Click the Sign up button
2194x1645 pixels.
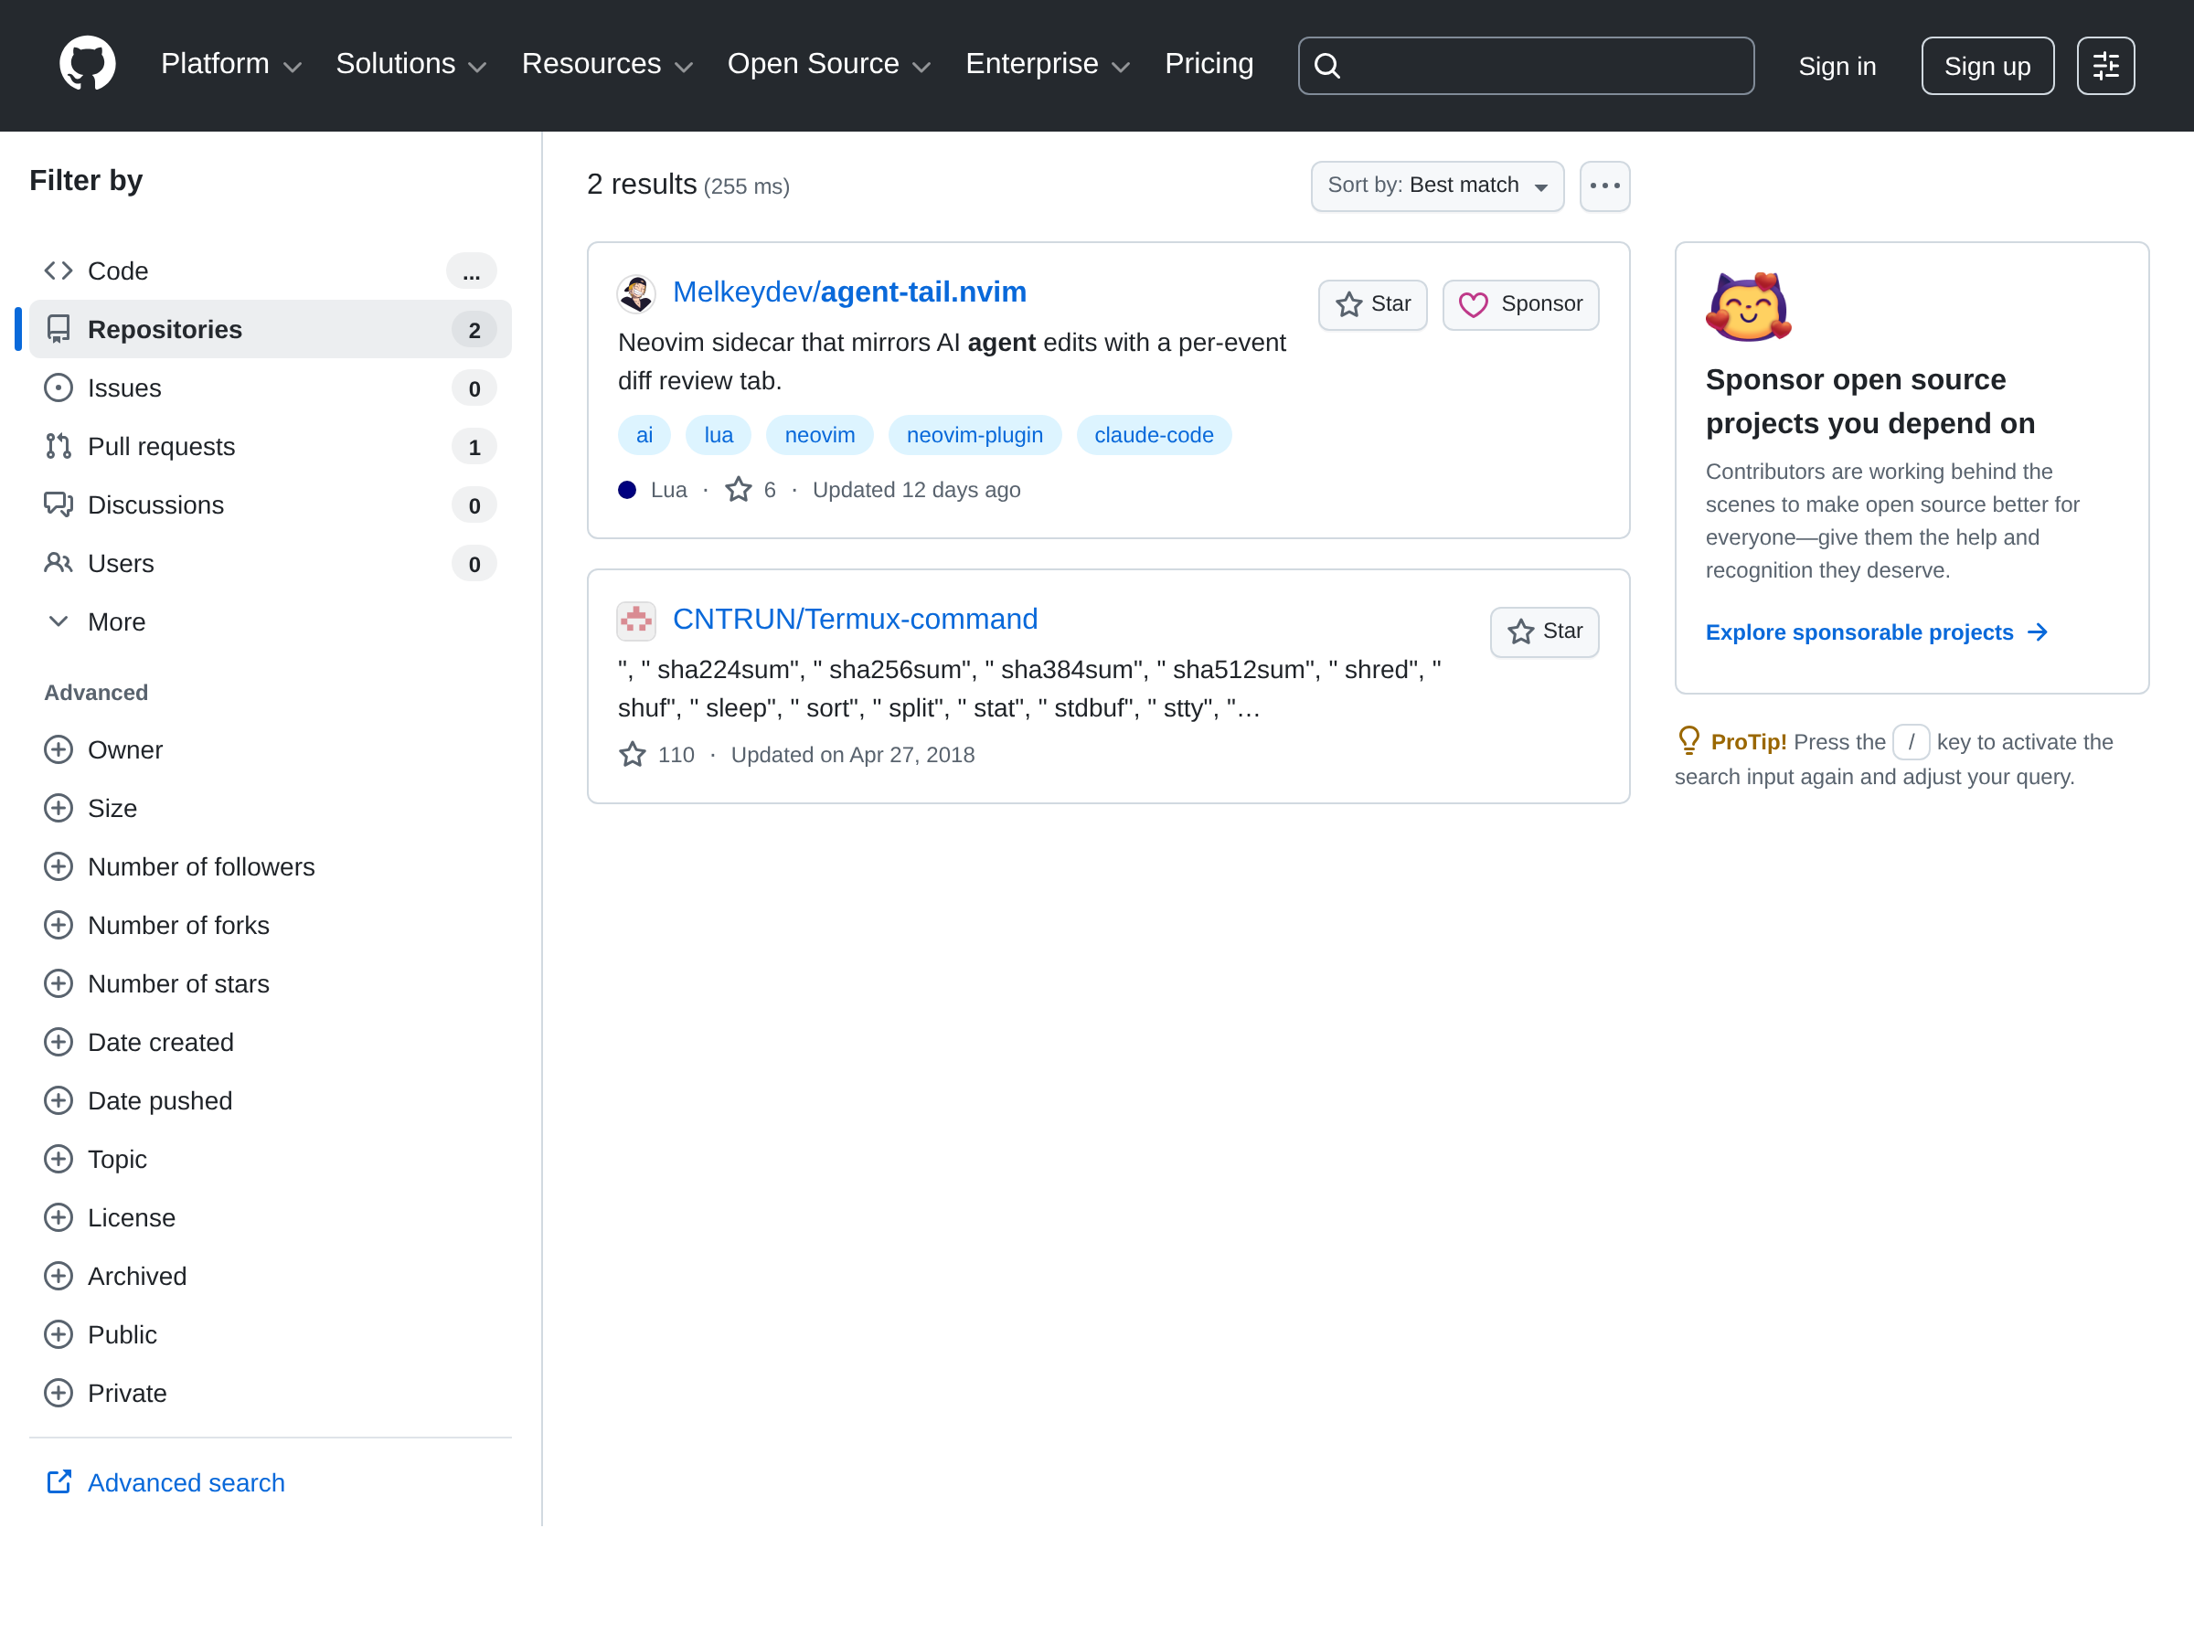click(1986, 66)
